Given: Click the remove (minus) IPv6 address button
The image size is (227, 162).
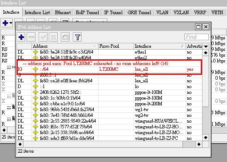Looking at the screenshot, I should coord(32,37).
